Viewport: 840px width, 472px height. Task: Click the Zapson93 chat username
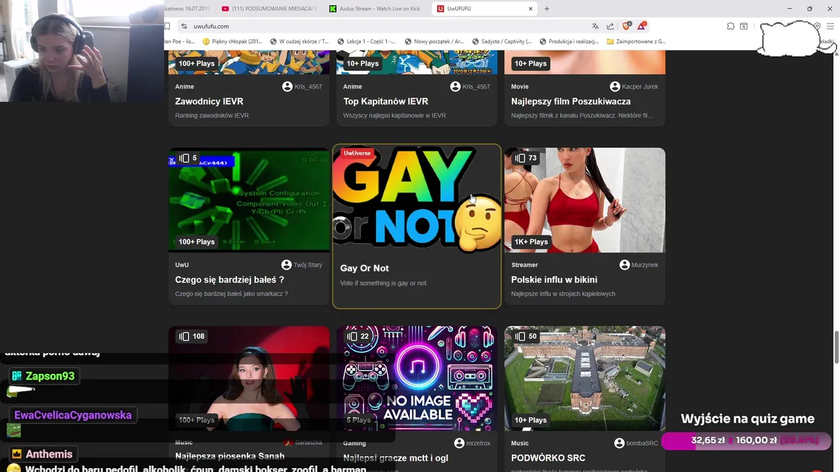(x=51, y=376)
